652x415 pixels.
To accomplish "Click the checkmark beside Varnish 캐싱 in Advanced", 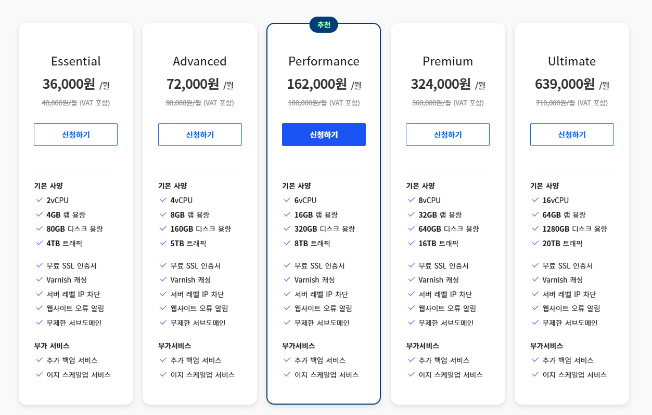I will pyautogui.click(x=163, y=280).
